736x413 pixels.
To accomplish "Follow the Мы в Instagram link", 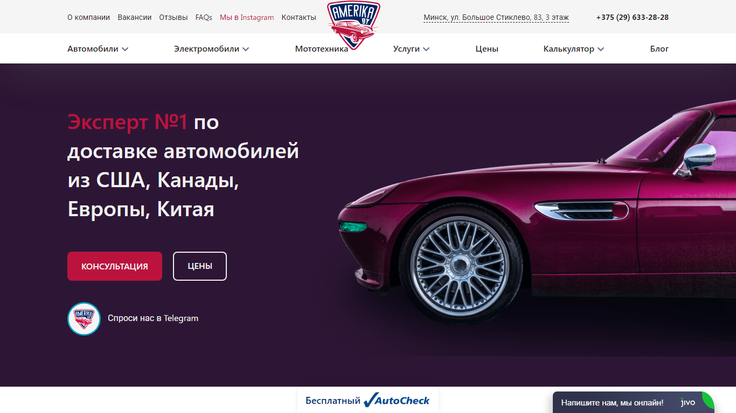I will click(247, 17).
